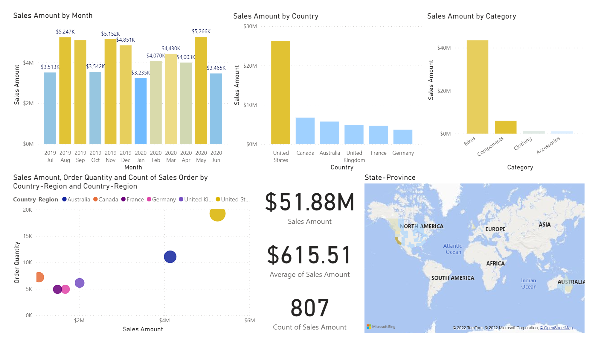Click the State-Province map title
The image size is (598, 346).
(x=390, y=177)
